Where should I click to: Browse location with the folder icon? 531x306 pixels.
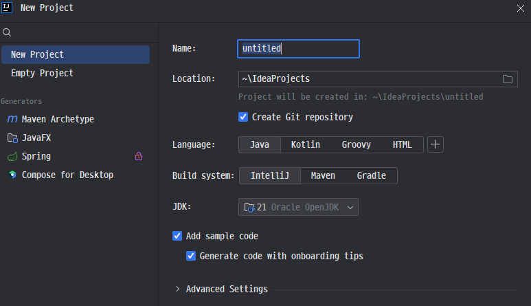(507, 79)
